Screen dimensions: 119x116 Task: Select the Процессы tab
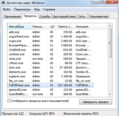point(30,16)
